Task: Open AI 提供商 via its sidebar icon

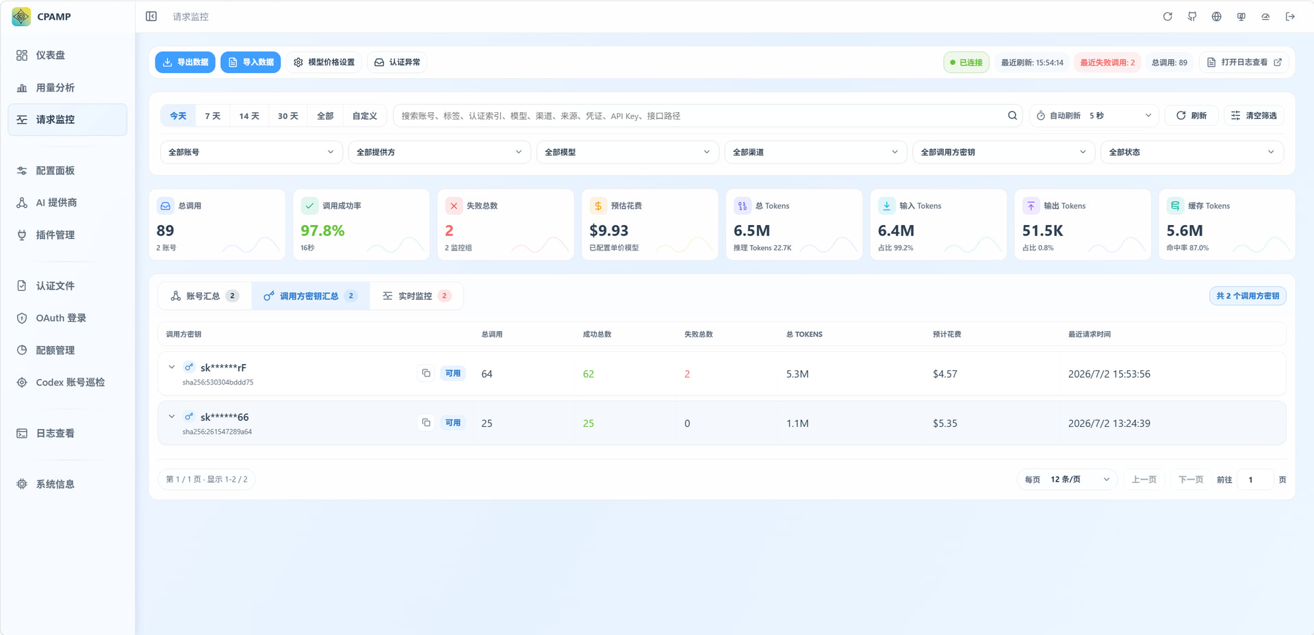Action: [x=22, y=203]
